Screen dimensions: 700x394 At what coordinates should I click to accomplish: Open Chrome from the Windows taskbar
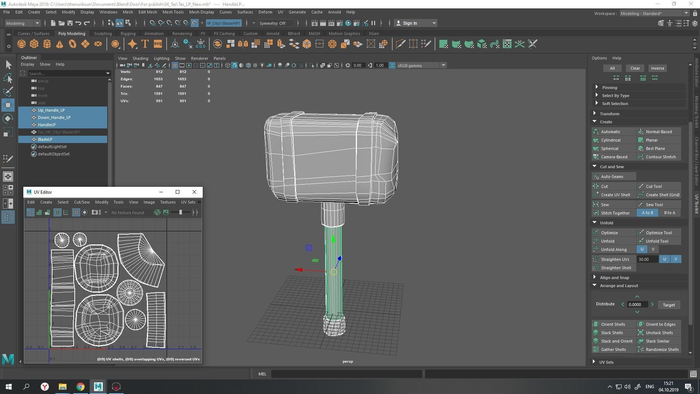click(x=80, y=387)
